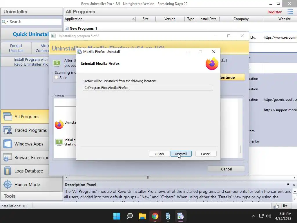The width and height of the screenshot is (297, 223).
Task: Sort by Company column header
Action: click(x=241, y=19)
